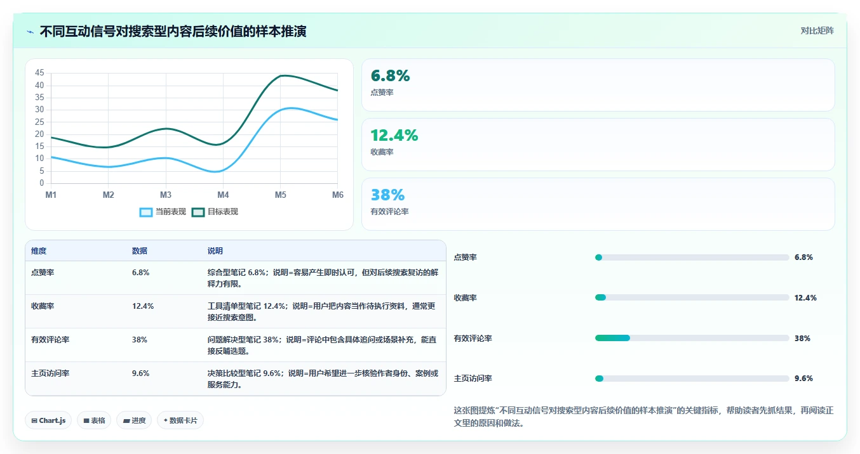Screen dimensions: 860x454
Task: Click the 12.4% 收藏率 stat card
Action: (x=598, y=145)
